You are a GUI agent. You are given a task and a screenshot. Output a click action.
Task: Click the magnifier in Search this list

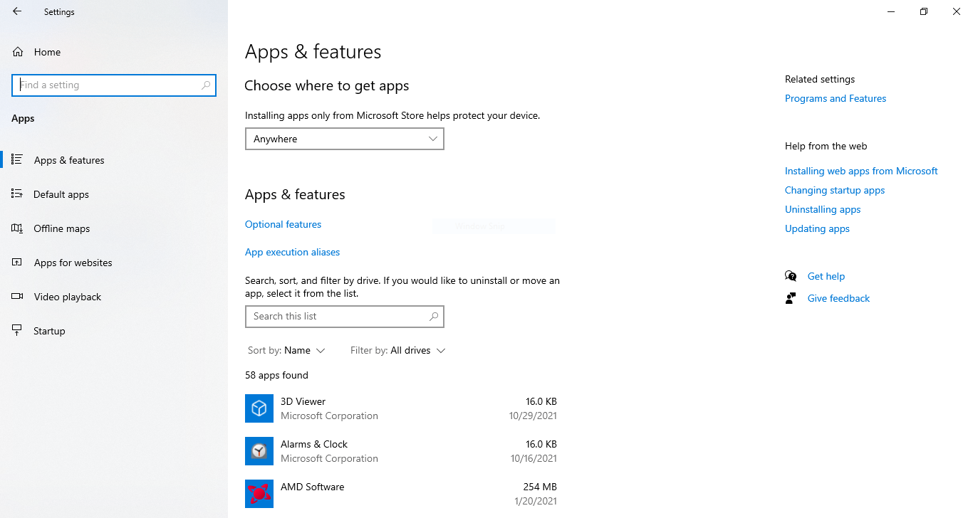[x=434, y=317]
